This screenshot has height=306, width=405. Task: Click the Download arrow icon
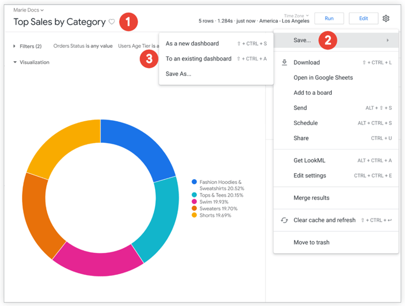(285, 62)
